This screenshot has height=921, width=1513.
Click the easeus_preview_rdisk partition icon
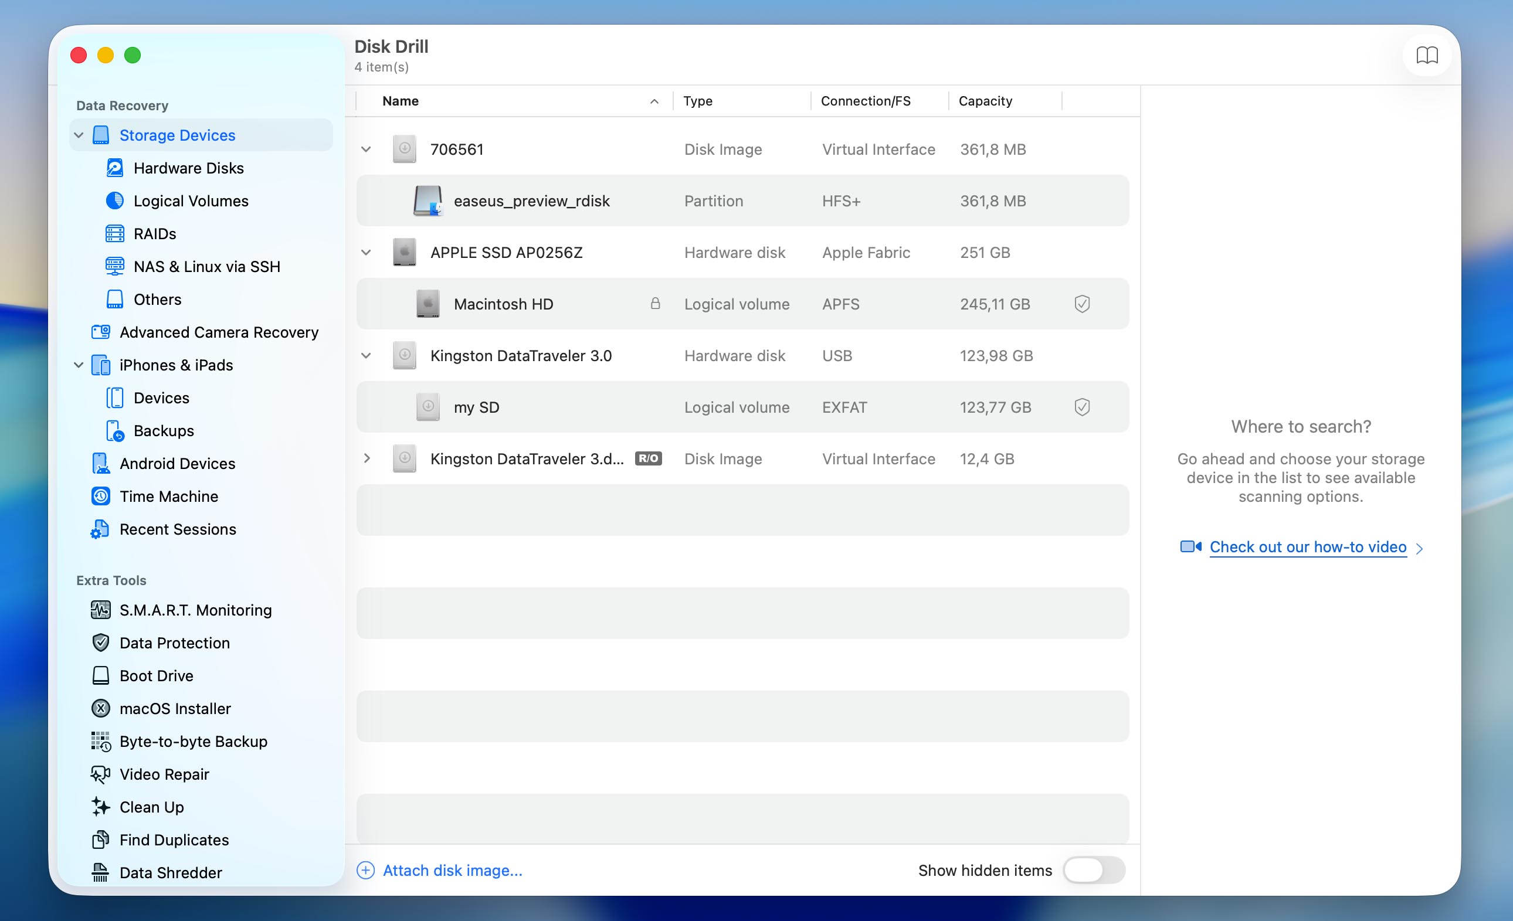[428, 200]
